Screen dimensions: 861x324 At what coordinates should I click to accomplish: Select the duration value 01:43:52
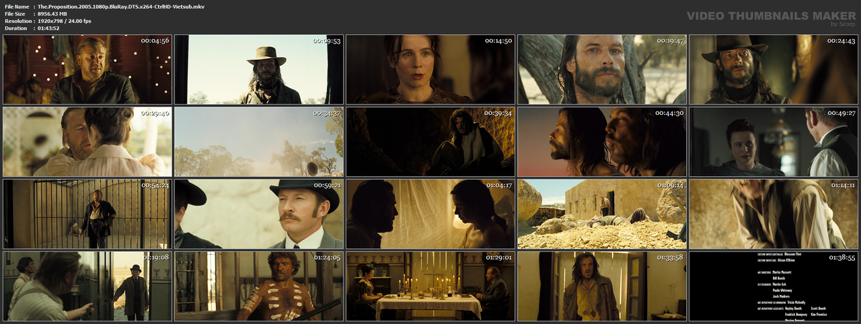coord(51,28)
